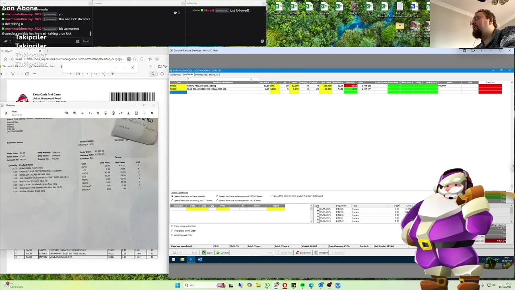This screenshot has height=290, width=515.
Task: Open the Word document desktop icon
Action: click(x=414, y=10)
